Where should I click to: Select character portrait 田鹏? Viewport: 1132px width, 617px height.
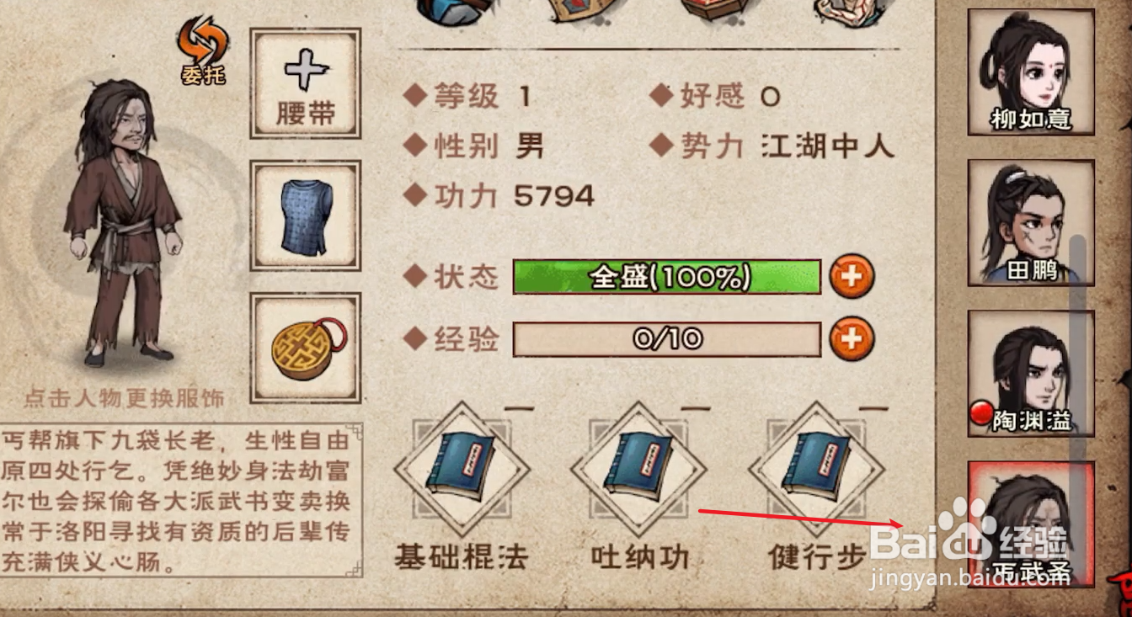point(1031,223)
